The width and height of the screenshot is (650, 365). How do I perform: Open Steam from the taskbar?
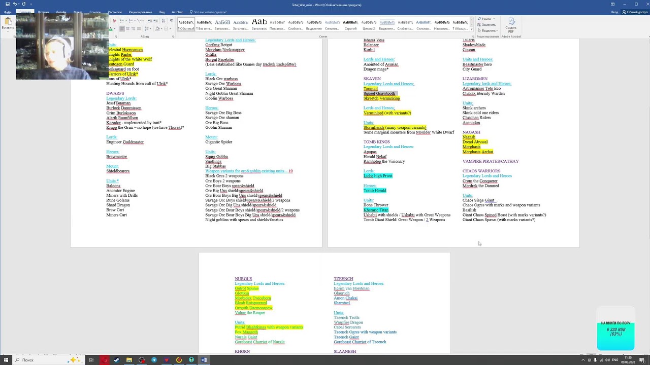[116, 360]
